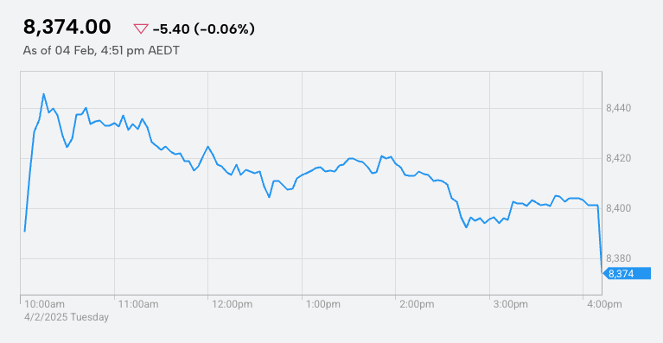This screenshot has width=663, height=343.
Task: Click the As of 04 Feb timestamp
Action: (x=101, y=51)
